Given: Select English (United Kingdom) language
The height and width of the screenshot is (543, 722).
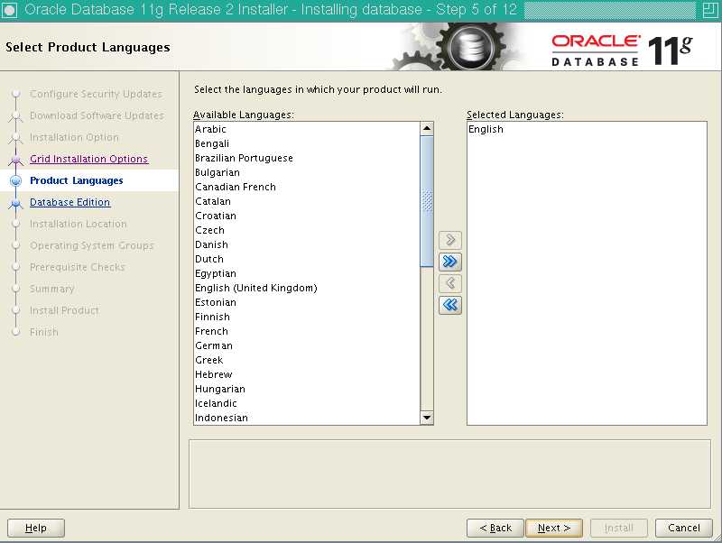Looking at the screenshot, I should [307, 288].
